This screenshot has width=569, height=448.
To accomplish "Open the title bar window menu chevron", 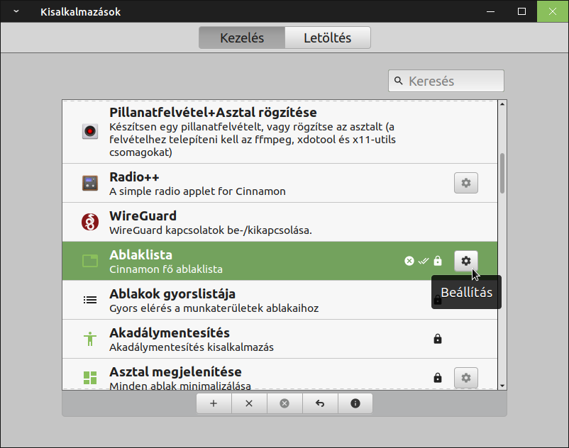I will (16, 11).
